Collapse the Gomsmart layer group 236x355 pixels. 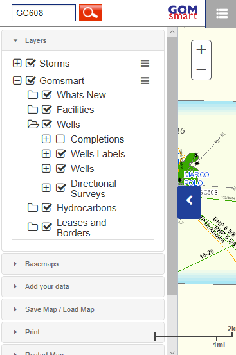point(17,81)
